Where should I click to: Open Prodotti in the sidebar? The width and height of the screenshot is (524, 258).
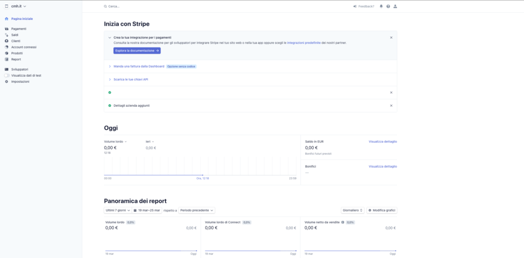coord(17,53)
